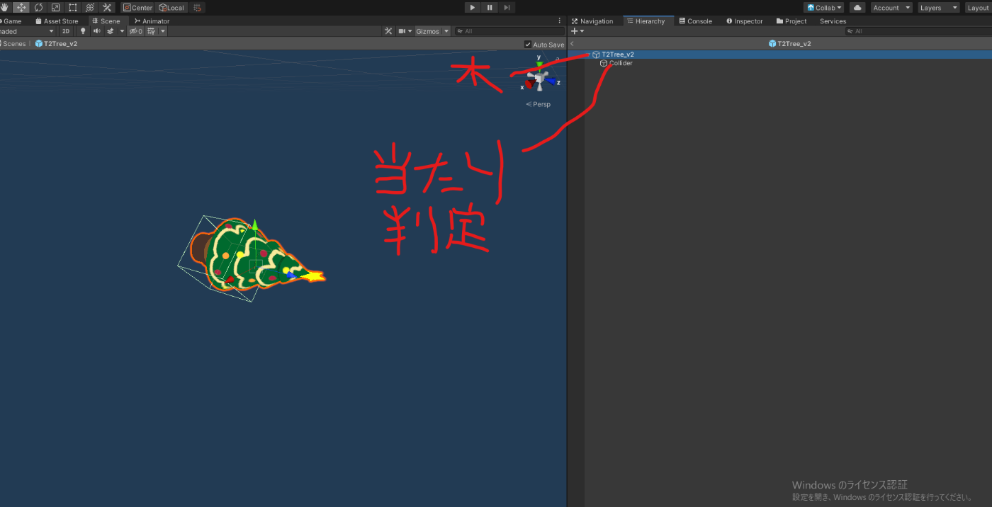
Task: Pause the game
Action: point(490,7)
